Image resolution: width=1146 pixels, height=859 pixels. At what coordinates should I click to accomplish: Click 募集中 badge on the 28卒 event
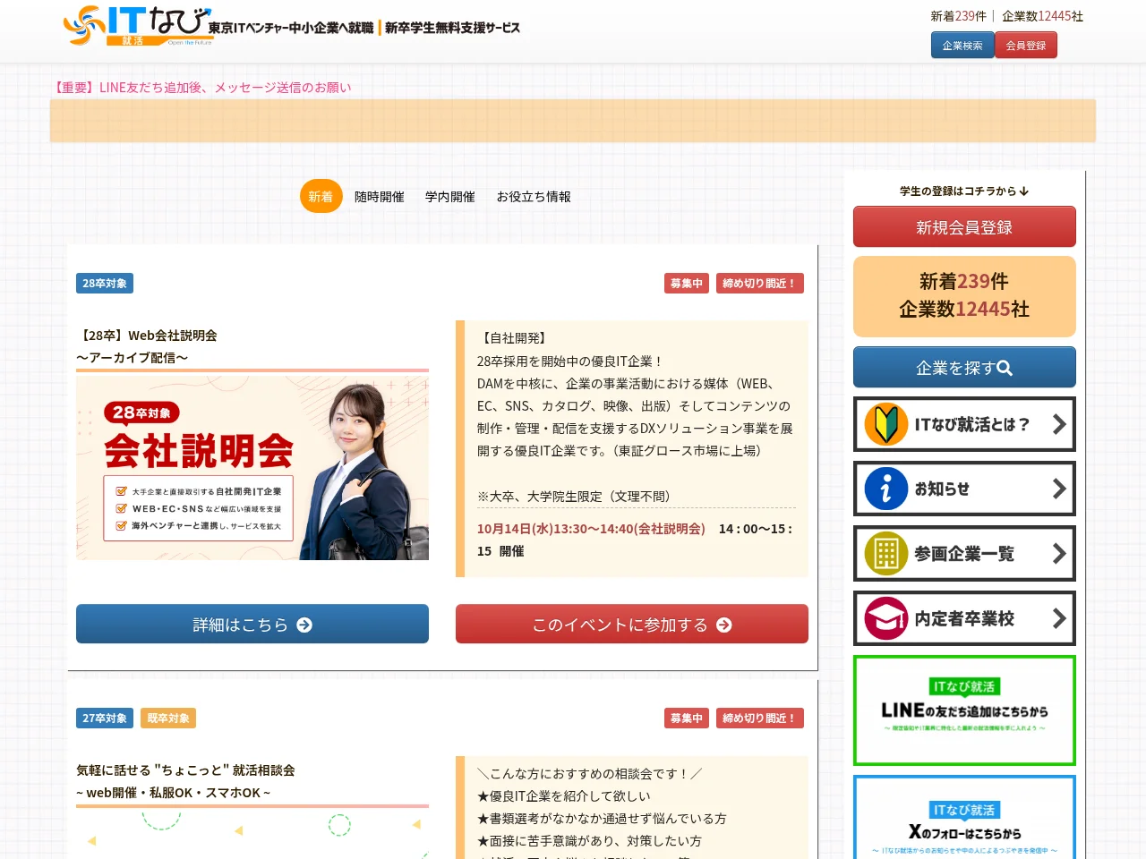(687, 284)
